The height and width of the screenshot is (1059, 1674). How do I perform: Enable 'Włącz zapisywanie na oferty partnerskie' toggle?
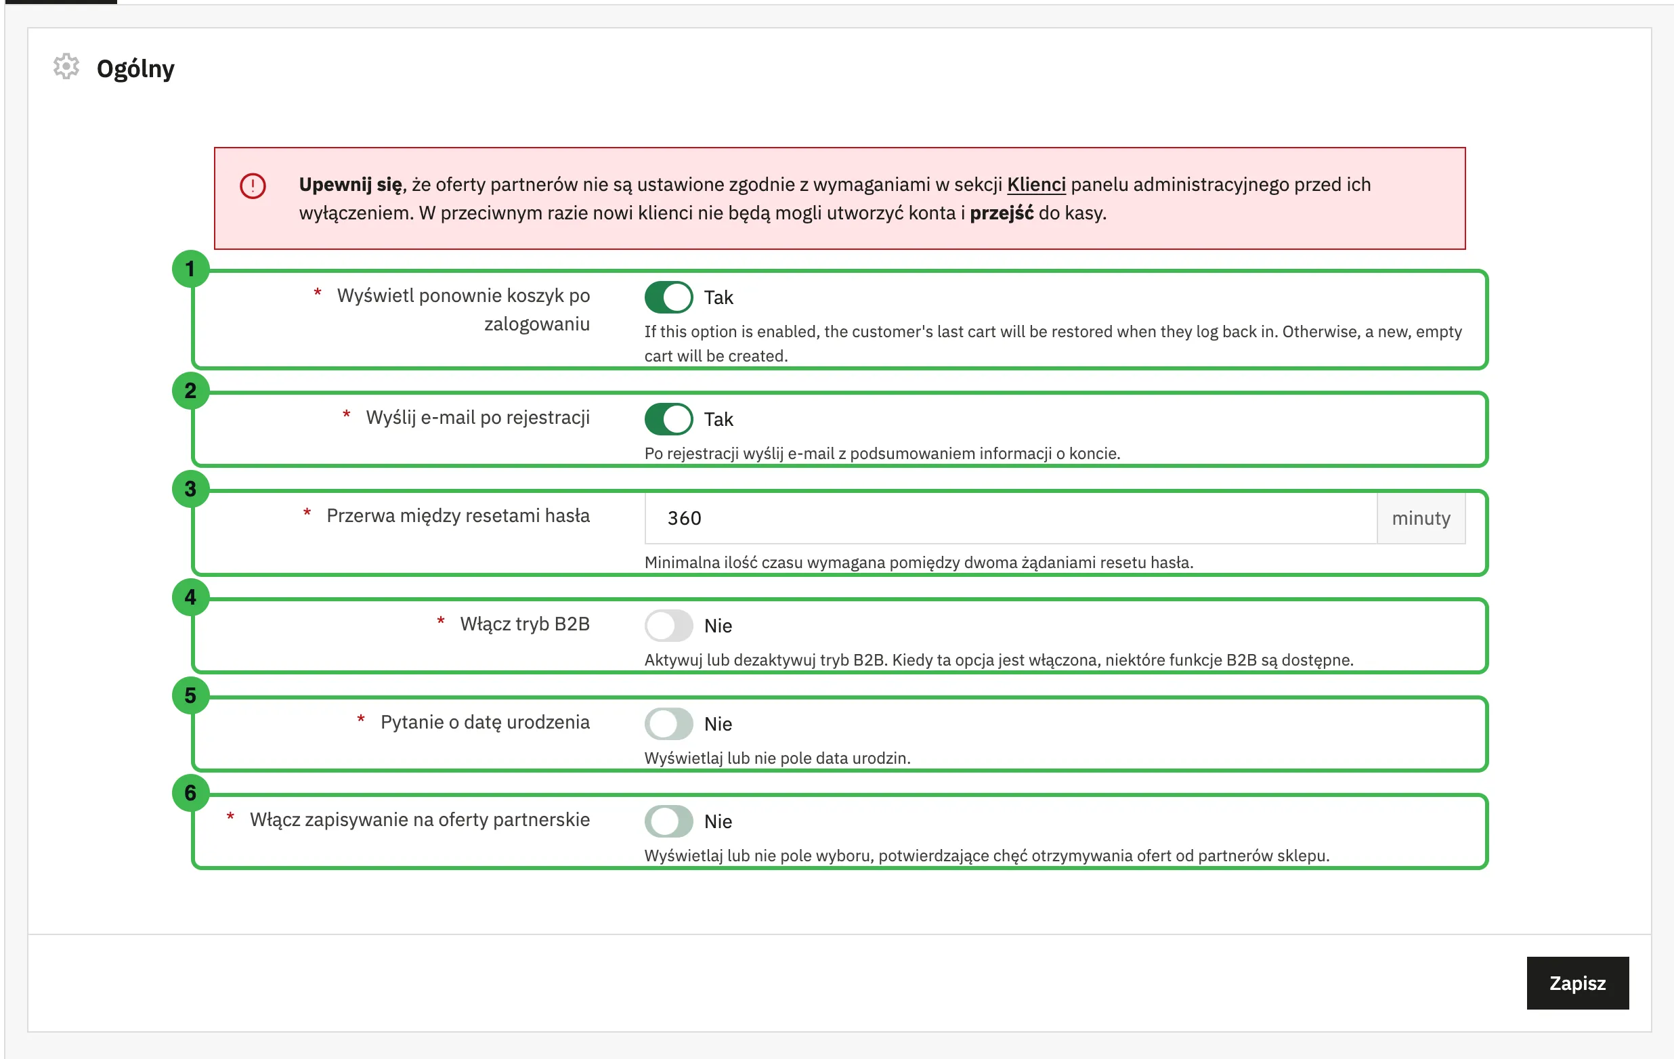point(668,821)
